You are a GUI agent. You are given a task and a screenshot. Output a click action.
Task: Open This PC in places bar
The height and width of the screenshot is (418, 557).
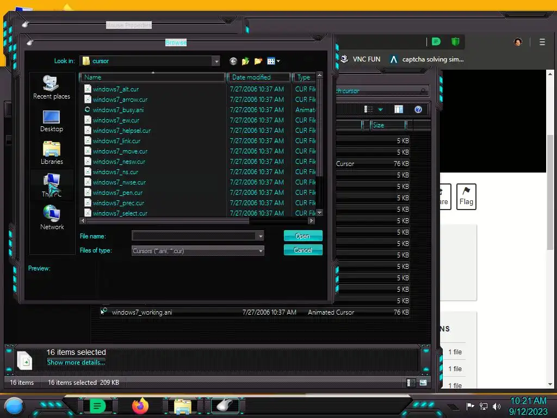(x=52, y=185)
